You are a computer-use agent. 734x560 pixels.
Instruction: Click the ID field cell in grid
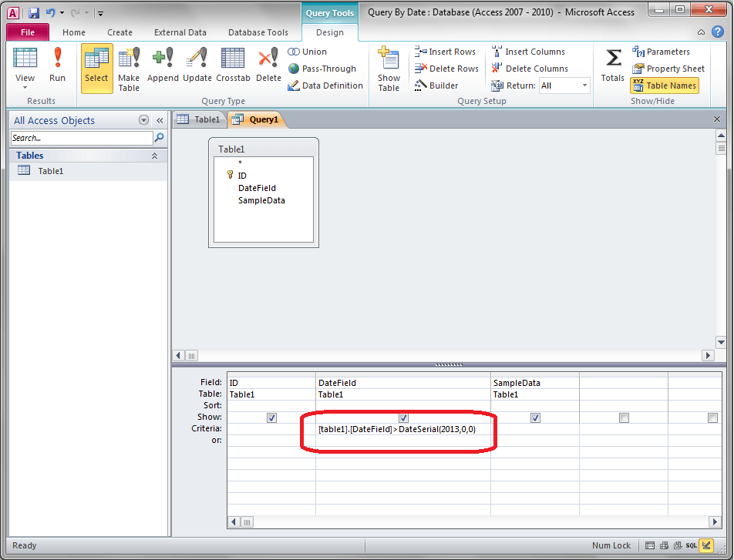[x=271, y=383]
